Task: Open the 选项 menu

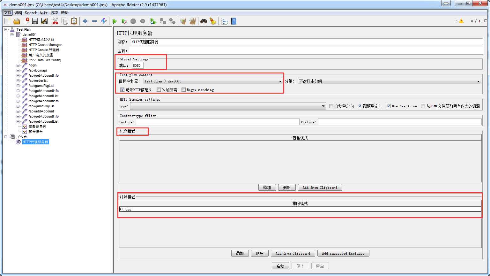Action: [54, 13]
